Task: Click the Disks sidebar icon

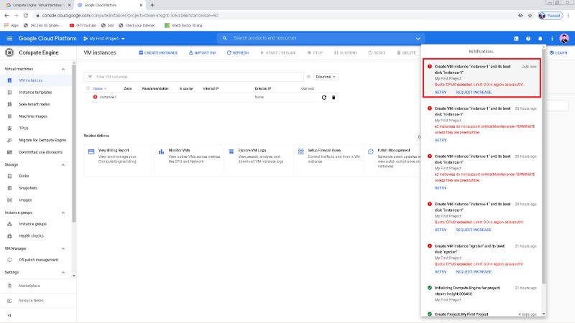Action: click(x=9, y=176)
